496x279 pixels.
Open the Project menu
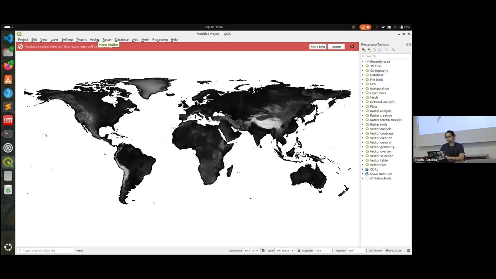[x=23, y=40]
